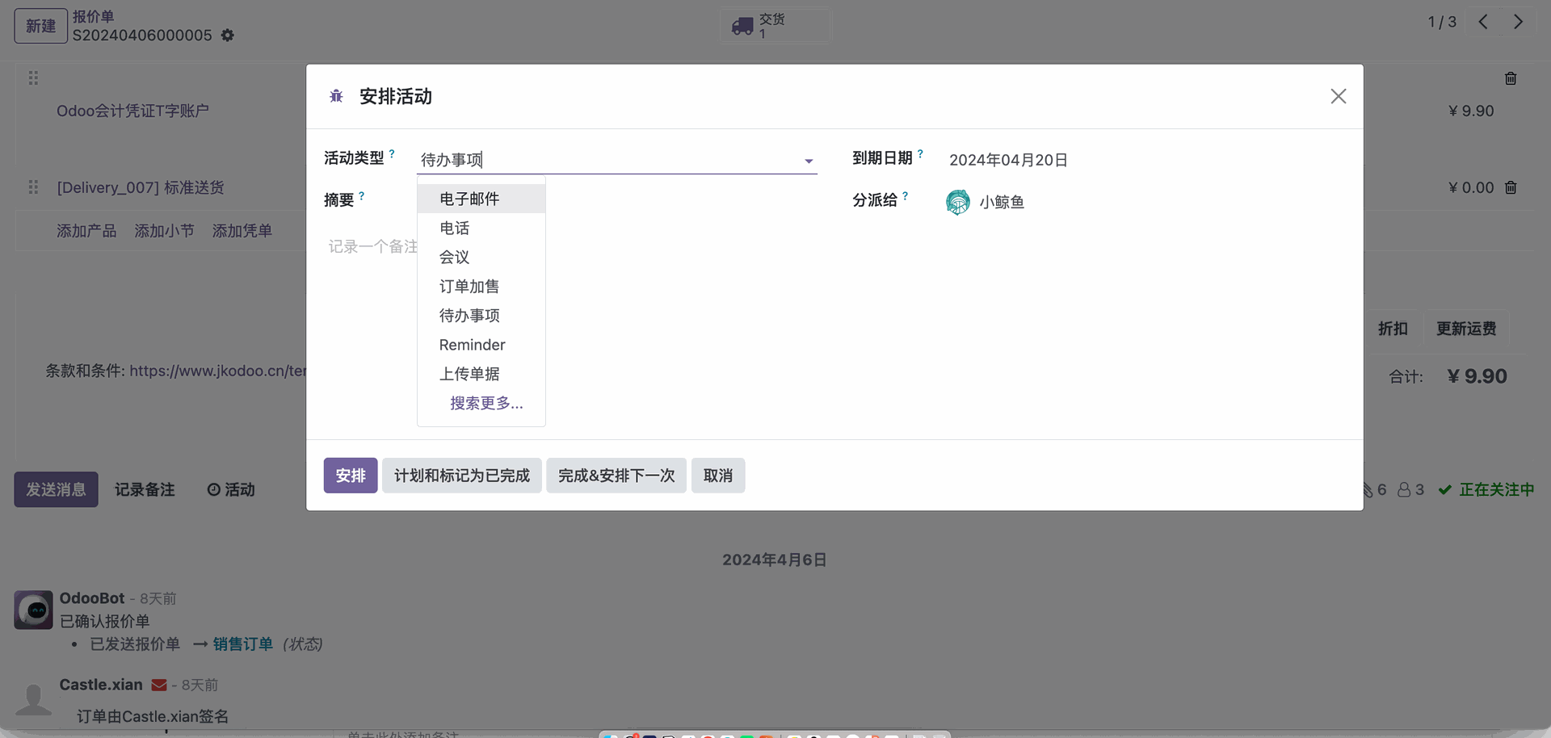Click the 小鲸鱼 assignee avatar

point(957,202)
